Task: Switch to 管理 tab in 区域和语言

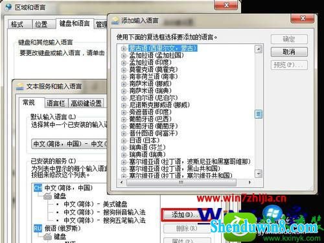Action: pyautogui.click(x=101, y=25)
